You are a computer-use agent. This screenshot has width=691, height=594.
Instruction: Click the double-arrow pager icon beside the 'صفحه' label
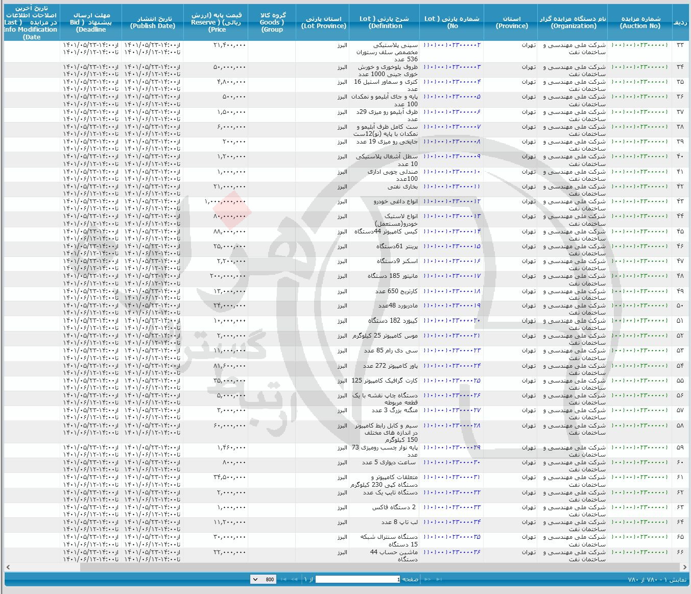point(428,579)
